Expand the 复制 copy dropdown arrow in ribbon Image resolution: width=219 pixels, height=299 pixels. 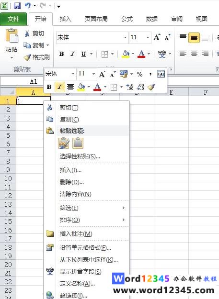tap(48, 45)
